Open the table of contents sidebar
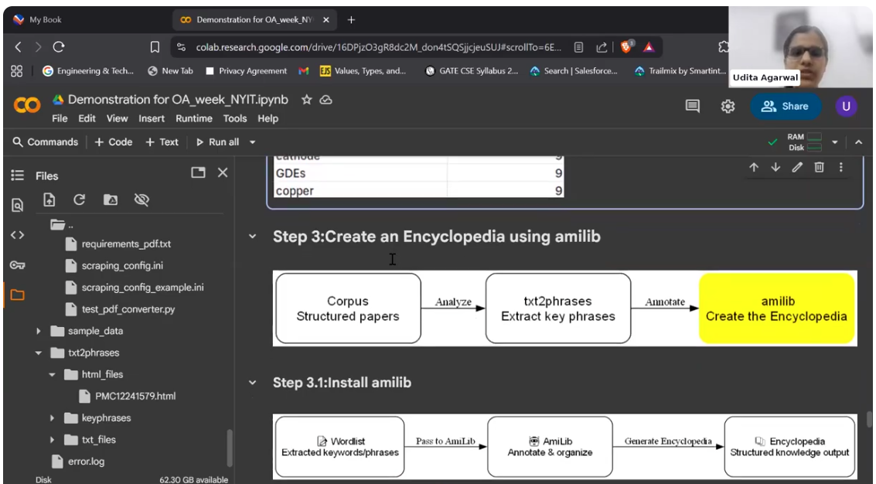This screenshot has height=484, width=876. coord(16,173)
